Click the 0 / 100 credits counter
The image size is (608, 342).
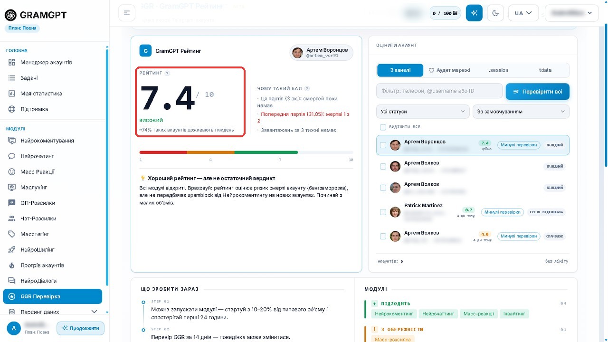coord(445,13)
